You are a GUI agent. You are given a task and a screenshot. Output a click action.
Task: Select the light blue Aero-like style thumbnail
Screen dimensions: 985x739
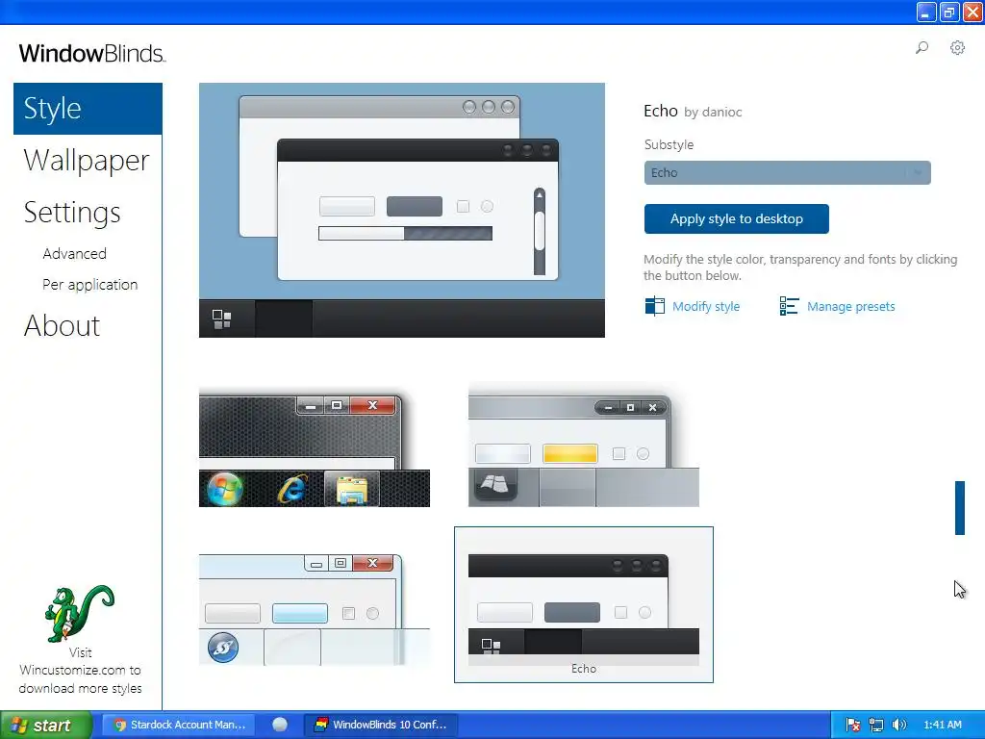coord(315,609)
